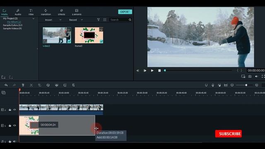Click the add track manager icon

3,93
